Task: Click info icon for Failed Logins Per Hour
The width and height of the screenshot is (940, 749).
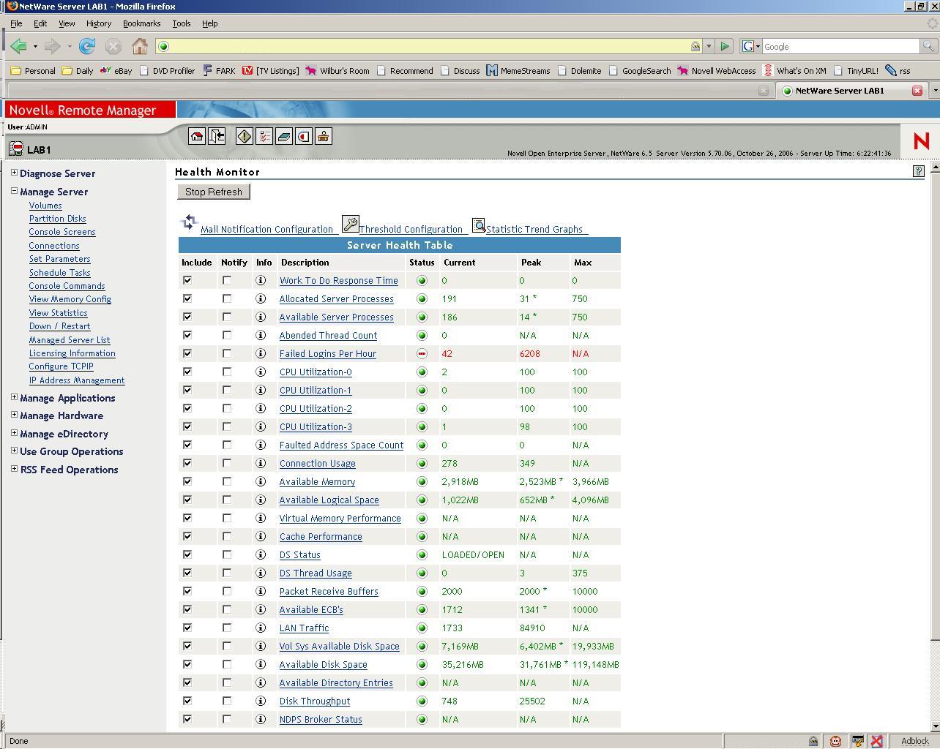Action: [x=261, y=353]
